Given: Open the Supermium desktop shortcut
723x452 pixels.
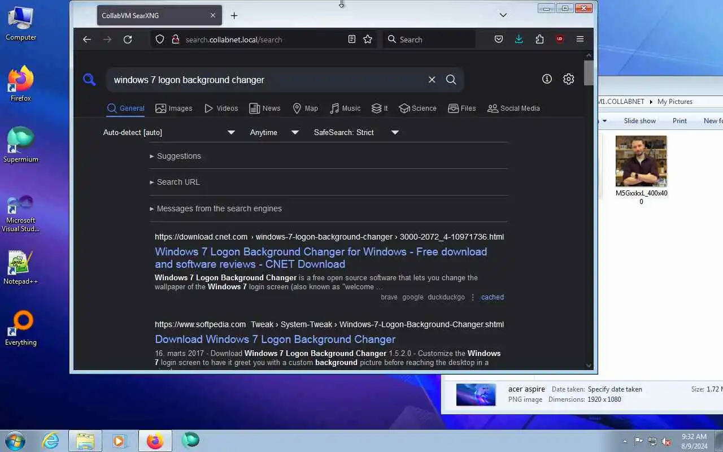Looking at the screenshot, I should (21, 145).
